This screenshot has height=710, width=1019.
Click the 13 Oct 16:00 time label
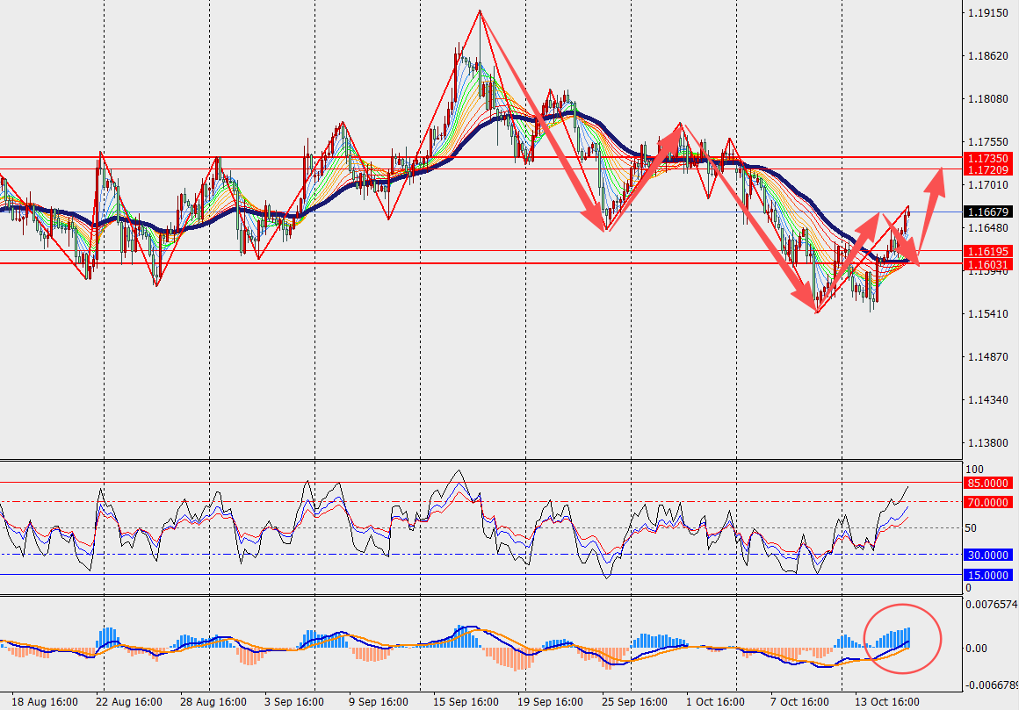click(x=886, y=701)
